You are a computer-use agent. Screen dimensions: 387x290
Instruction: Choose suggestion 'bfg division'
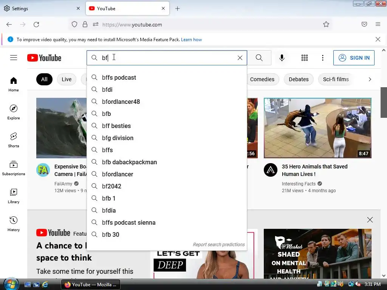point(167,138)
